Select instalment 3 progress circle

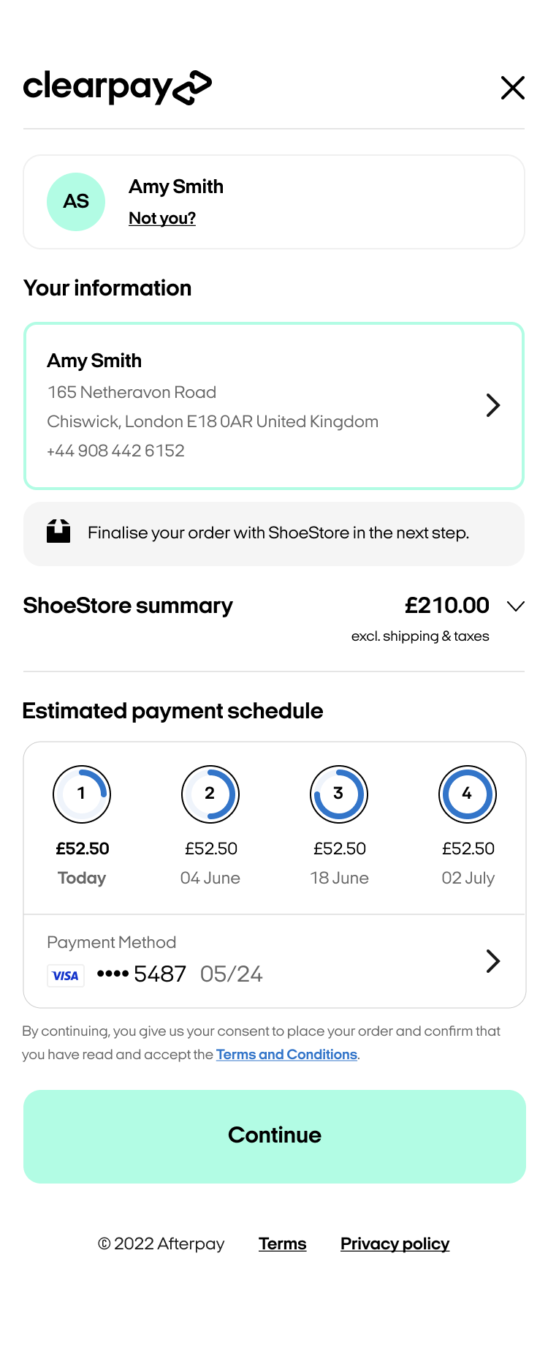point(339,794)
